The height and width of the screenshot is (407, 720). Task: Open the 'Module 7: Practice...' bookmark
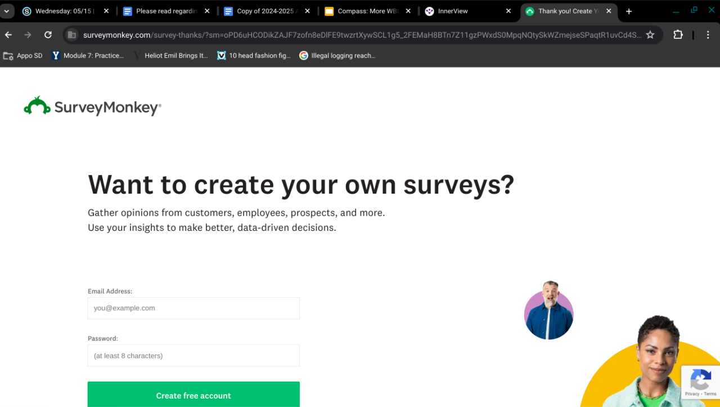point(88,56)
